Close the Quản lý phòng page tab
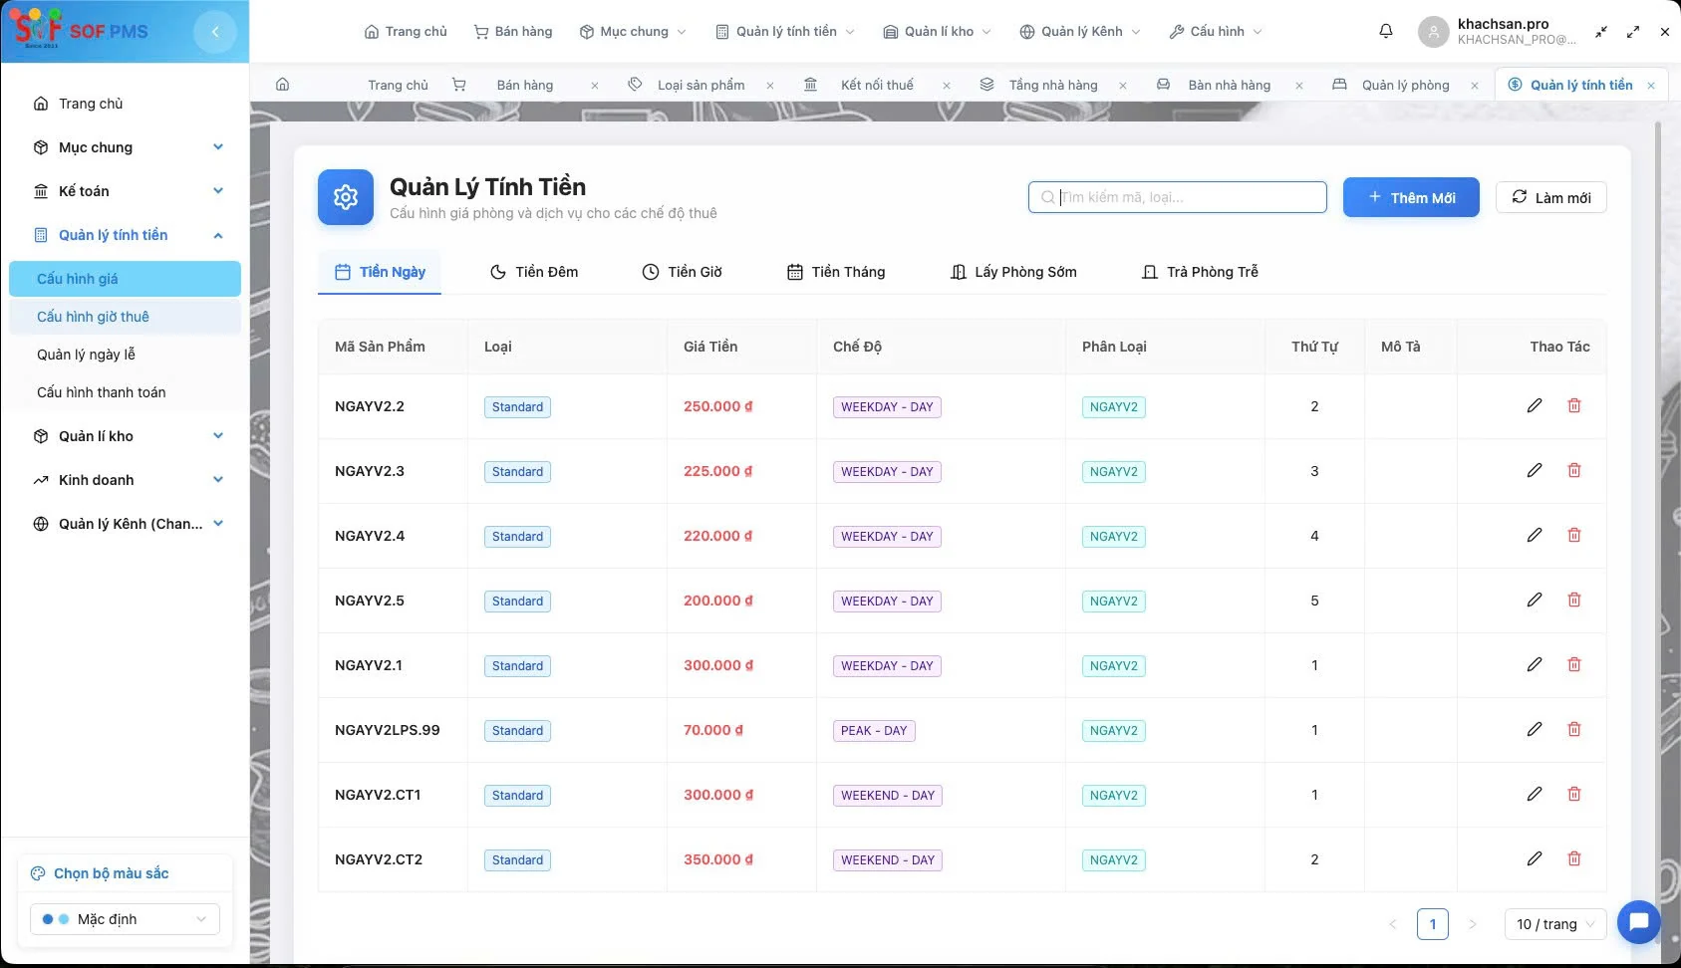 click(x=1475, y=86)
